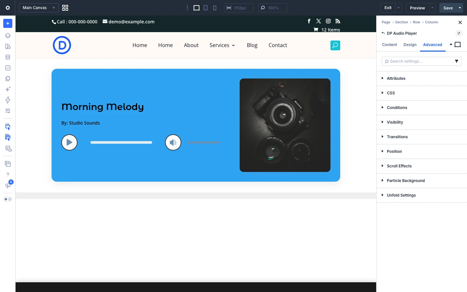
Task: Click the volume level slider
Action: coord(204,142)
